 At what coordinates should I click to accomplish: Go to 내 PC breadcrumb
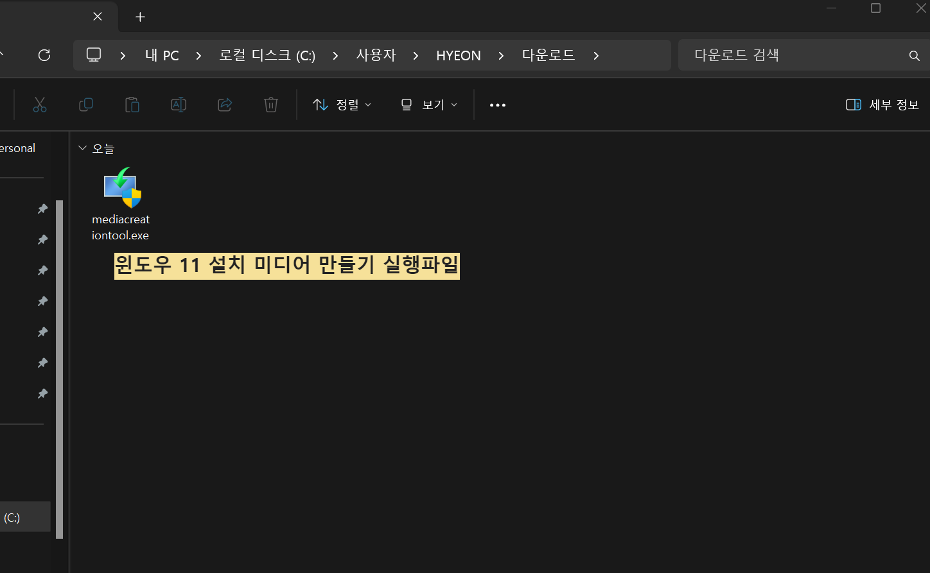162,56
